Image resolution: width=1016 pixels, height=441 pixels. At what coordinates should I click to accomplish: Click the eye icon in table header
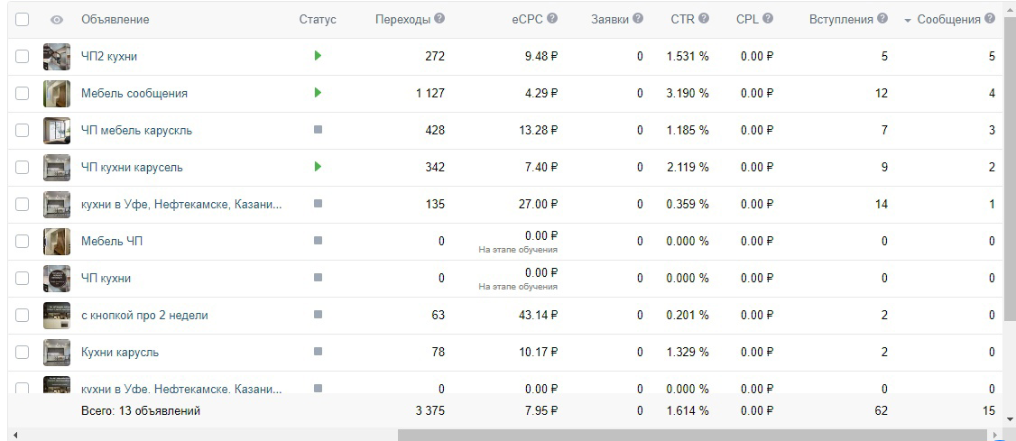[57, 20]
